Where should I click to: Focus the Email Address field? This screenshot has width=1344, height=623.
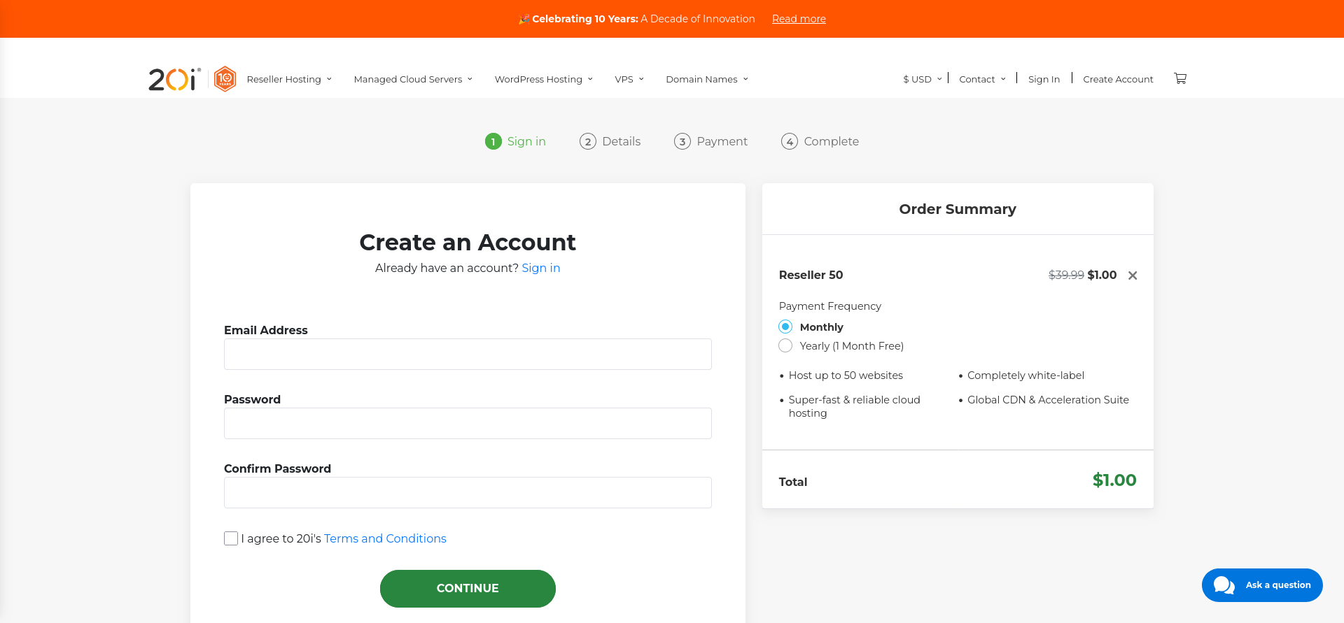pyautogui.click(x=468, y=355)
